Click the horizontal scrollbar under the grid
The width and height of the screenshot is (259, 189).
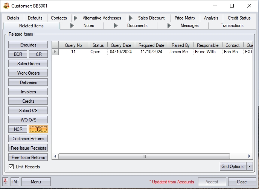(144, 156)
